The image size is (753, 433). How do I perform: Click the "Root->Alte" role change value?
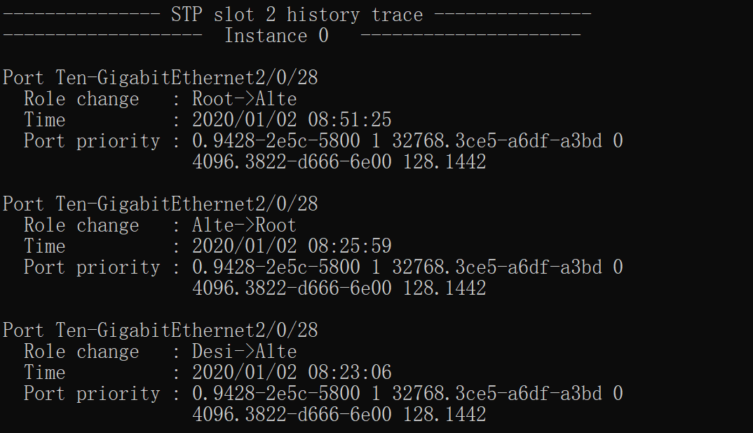pos(244,99)
